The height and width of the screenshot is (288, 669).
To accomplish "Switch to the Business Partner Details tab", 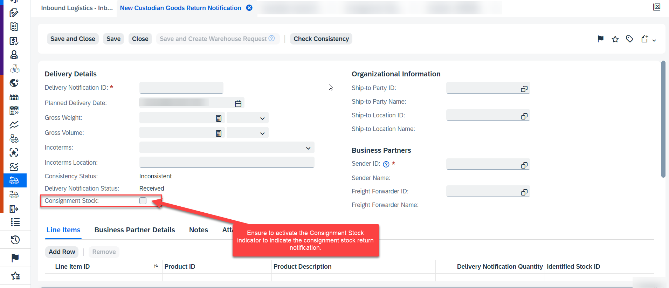I will pos(135,230).
